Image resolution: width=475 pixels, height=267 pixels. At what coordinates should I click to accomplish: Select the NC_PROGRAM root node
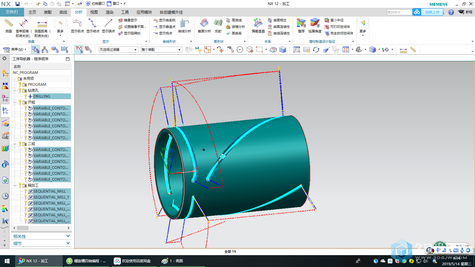(25, 73)
